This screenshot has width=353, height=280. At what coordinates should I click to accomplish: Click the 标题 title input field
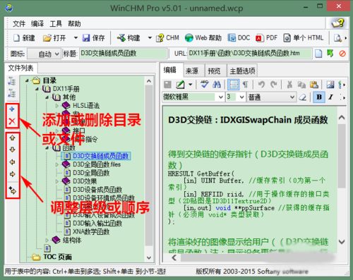pos(124,54)
